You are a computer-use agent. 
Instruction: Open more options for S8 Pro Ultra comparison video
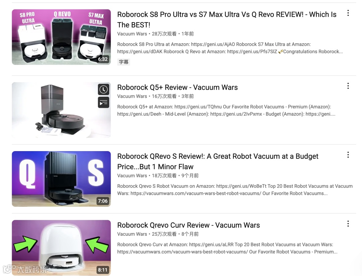click(x=348, y=13)
